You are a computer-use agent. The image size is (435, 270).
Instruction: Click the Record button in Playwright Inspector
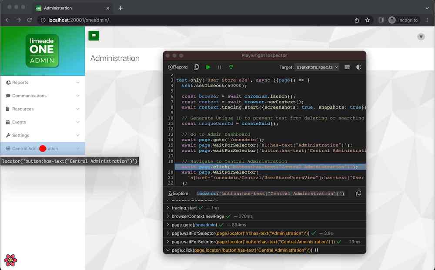coord(178,67)
